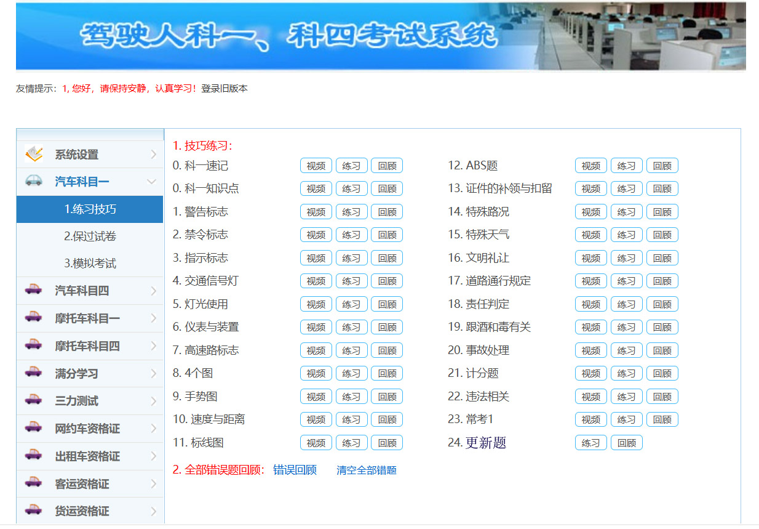This screenshot has height=529, width=759.
Task: Click the car icon beside 满分学习
Action: pyautogui.click(x=34, y=372)
